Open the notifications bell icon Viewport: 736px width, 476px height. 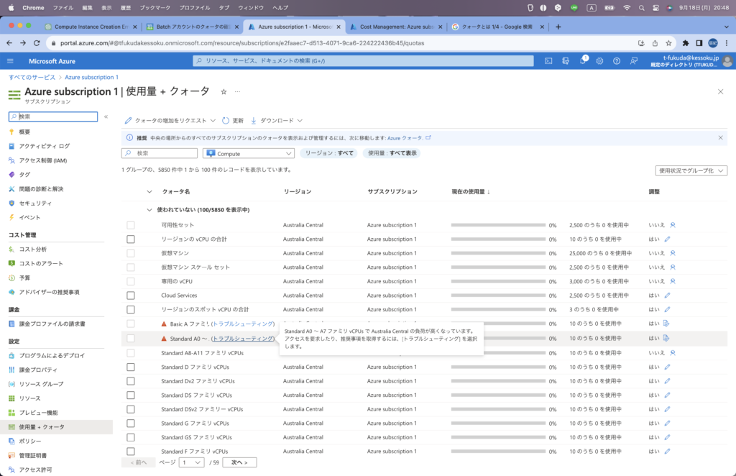(x=583, y=61)
